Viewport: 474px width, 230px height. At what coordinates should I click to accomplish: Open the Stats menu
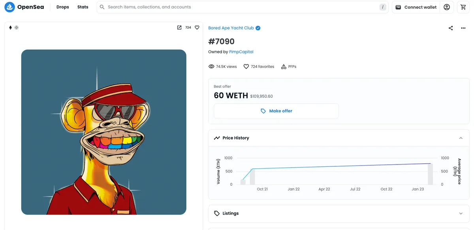pos(83,7)
